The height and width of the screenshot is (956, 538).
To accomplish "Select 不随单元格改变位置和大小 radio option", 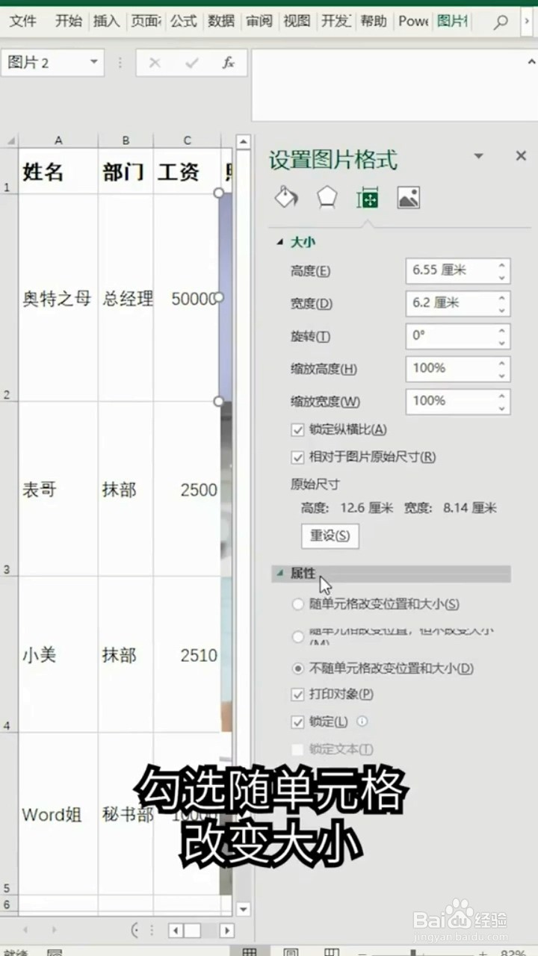I will coord(298,668).
